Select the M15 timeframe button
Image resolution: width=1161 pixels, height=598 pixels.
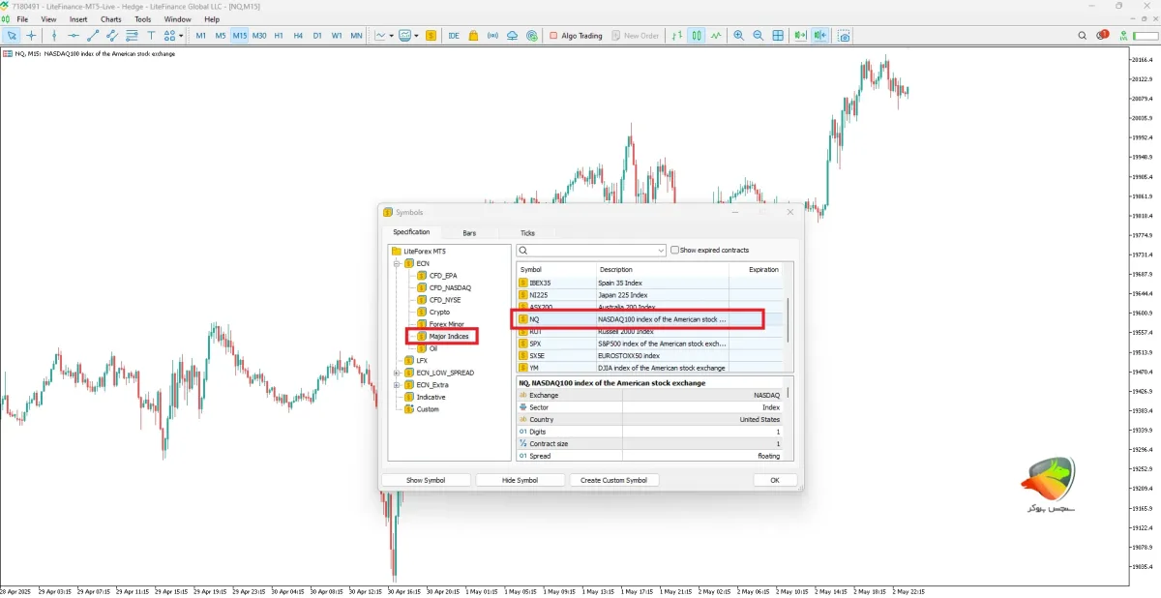(x=240, y=36)
